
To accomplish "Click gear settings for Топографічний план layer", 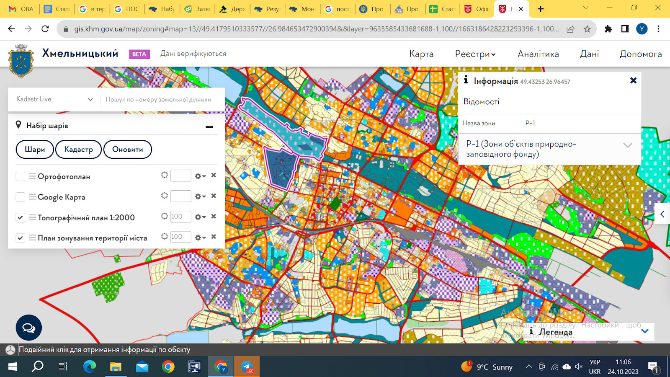I will (x=200, y=217).
